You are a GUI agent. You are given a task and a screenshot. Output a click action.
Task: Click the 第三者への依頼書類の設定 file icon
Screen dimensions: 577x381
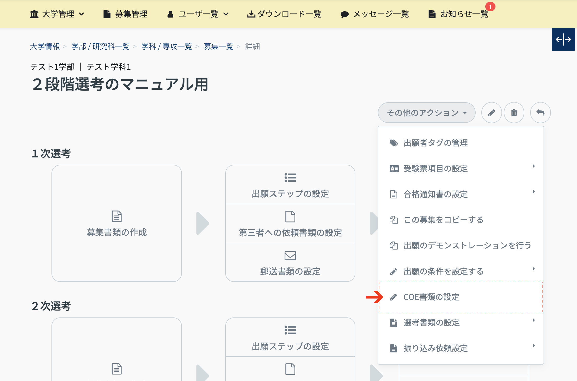290,217
